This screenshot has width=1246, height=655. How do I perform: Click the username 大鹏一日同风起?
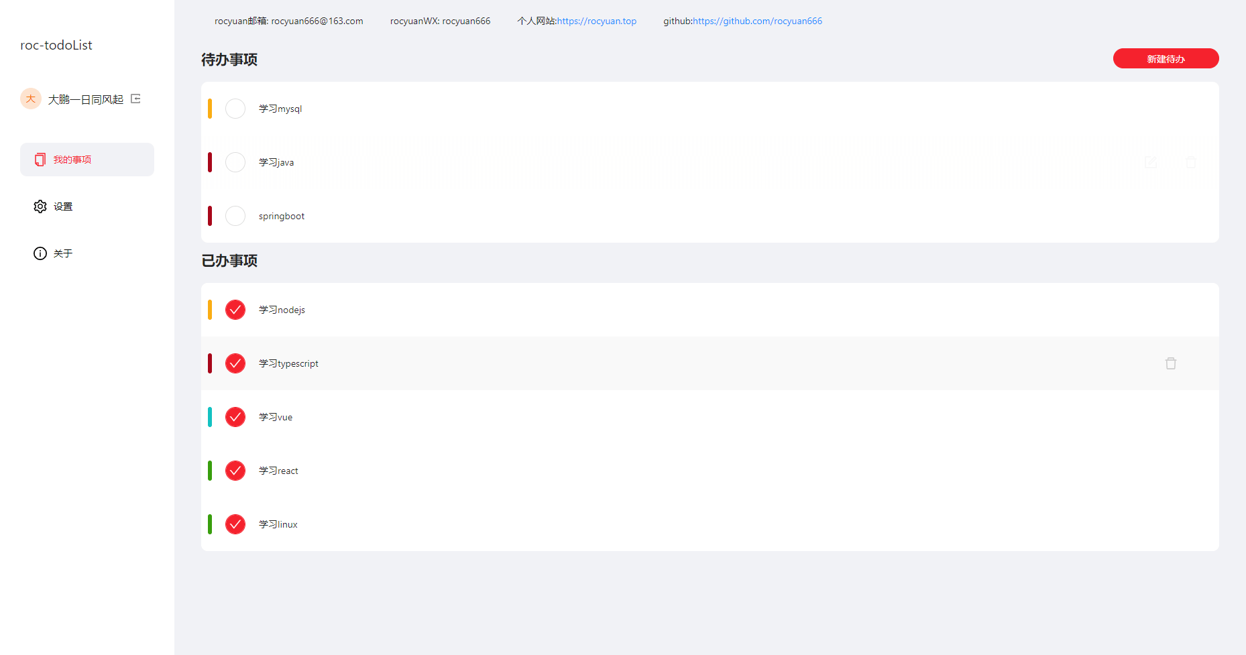(x=86, y=99)
